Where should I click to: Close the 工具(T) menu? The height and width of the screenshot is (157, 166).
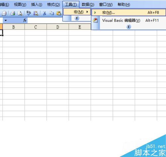[71, 5]
